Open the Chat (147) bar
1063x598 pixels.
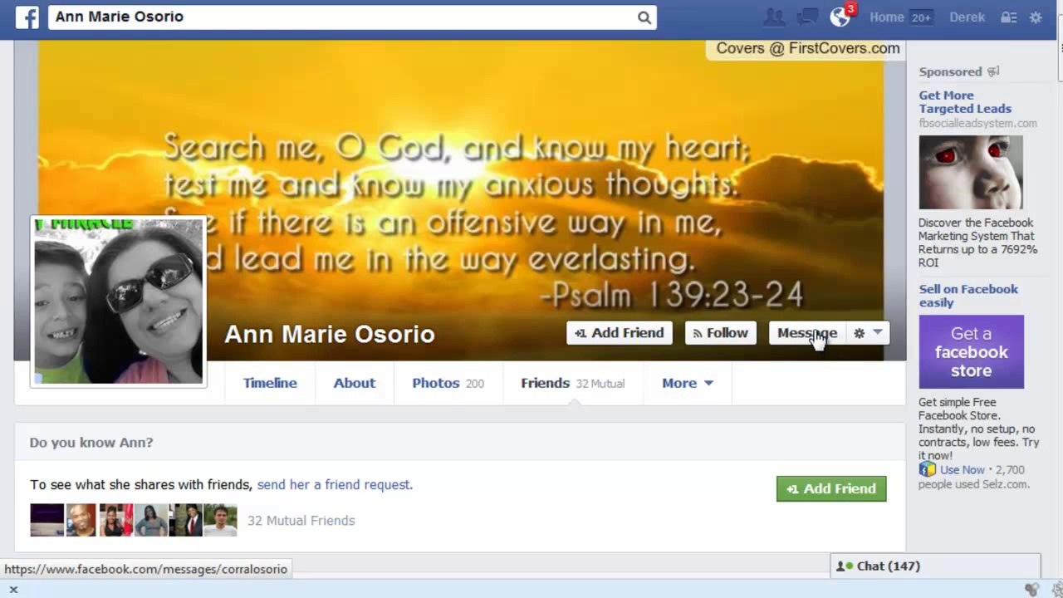(935, 566)
